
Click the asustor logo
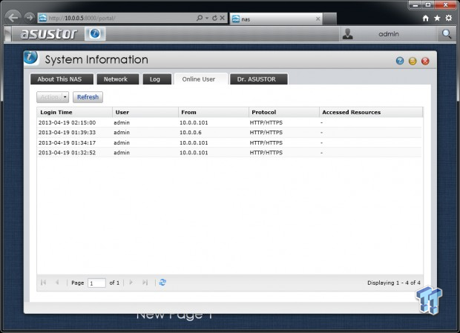point(49,33)
